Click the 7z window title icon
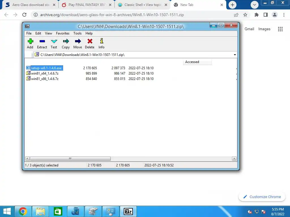The image size is (290, 217). (27, 26)
